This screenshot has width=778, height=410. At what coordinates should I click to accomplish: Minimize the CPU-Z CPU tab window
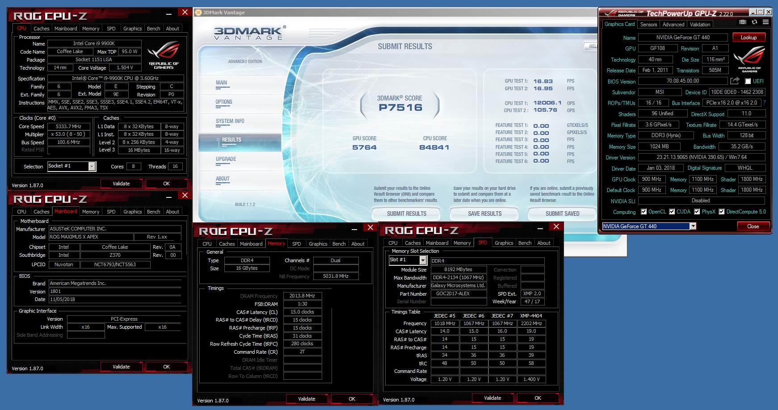coord(169,14)
